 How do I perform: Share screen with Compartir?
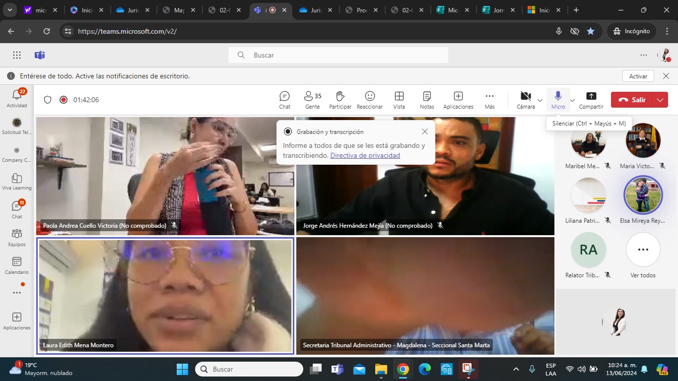point(591,100)
